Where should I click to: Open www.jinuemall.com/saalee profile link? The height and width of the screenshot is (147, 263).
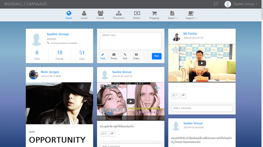pyautogui.click(x=64, y=43)
